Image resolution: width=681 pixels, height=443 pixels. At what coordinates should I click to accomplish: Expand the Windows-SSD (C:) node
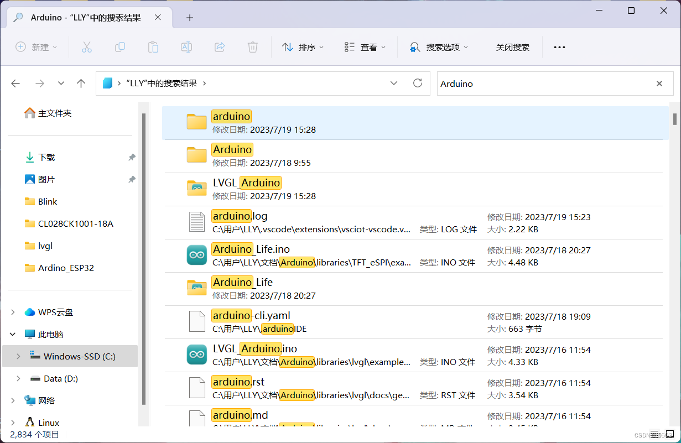tap(18, 356)
